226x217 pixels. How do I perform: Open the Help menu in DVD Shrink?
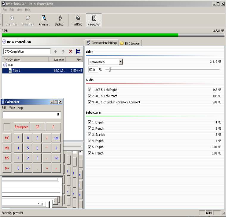(x=28, y=10)
